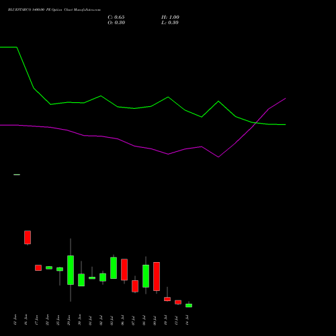Click the close value C: 0.65
The width and height of the screenshot is (336, 336).
(x=116, y=17)
